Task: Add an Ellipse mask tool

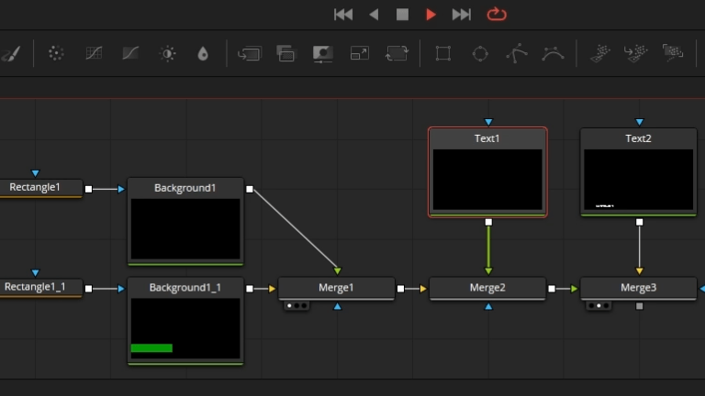Action: click(480, 53)
